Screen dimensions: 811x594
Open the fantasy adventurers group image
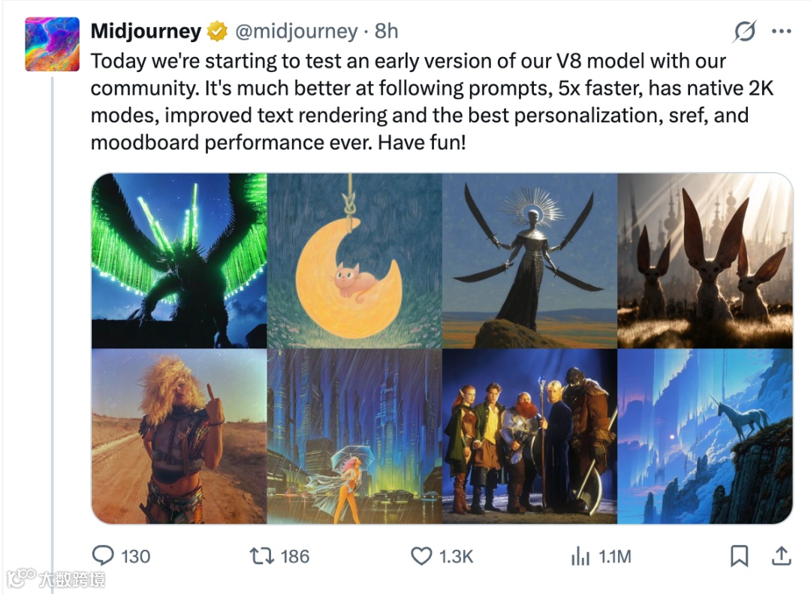point(529,436)
